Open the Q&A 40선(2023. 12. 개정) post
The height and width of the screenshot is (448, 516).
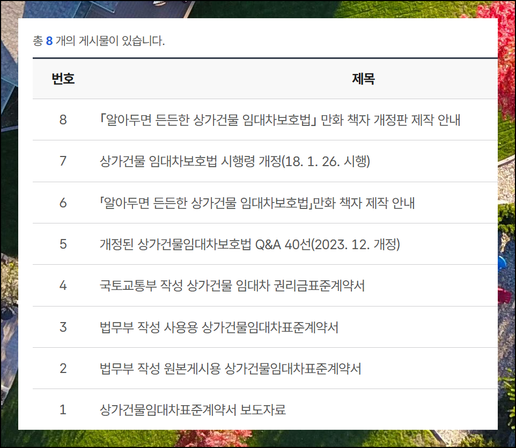pyautogui.click(x=250, y=244)
